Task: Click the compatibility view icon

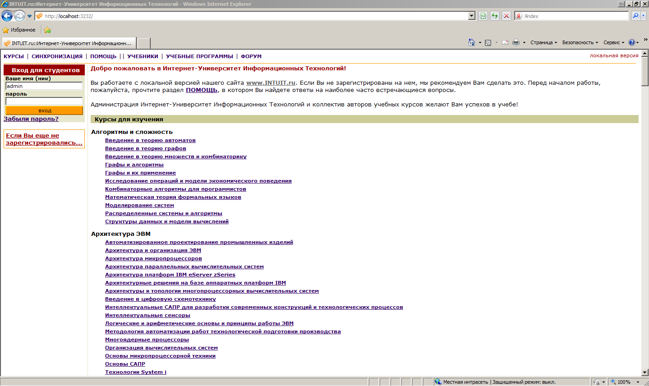Action: (x=483, y=16)
